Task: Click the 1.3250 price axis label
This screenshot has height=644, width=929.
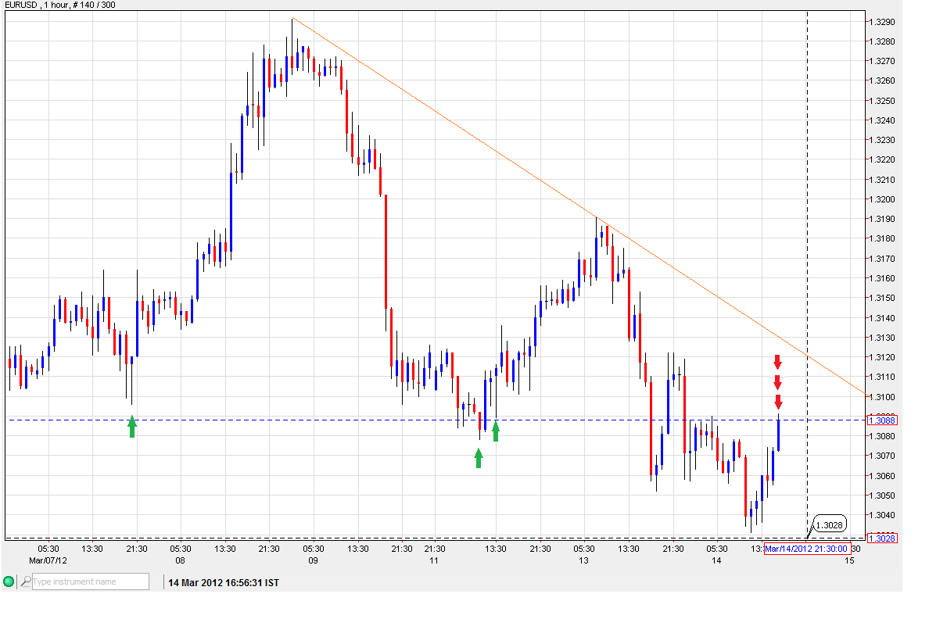Action: coord(881,101)
